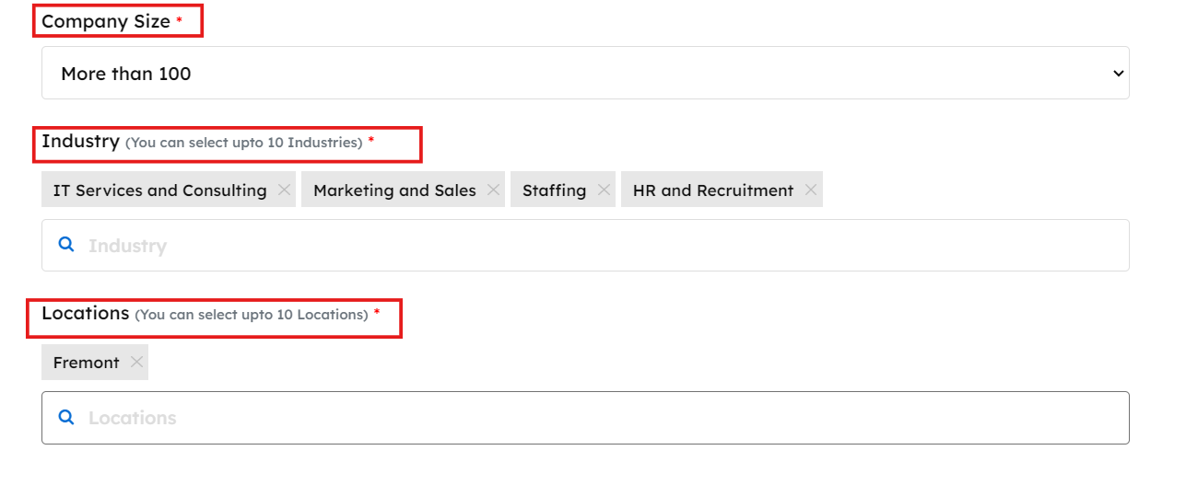This screenshot has height=485, width=1186.
Task: Click the IT Services and Consulting chip text
Action: click(x=159, y=191)
